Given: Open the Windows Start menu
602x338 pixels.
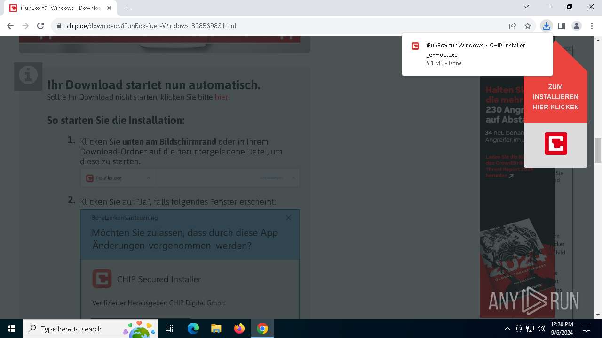Looking at the screenshot, I should pos(11,329).
